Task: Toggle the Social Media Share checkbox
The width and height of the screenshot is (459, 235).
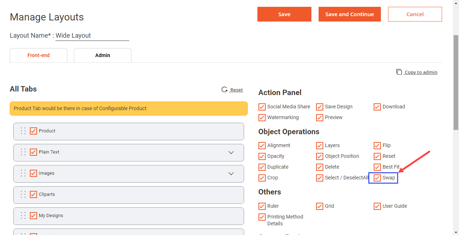Action: [262, 107]
